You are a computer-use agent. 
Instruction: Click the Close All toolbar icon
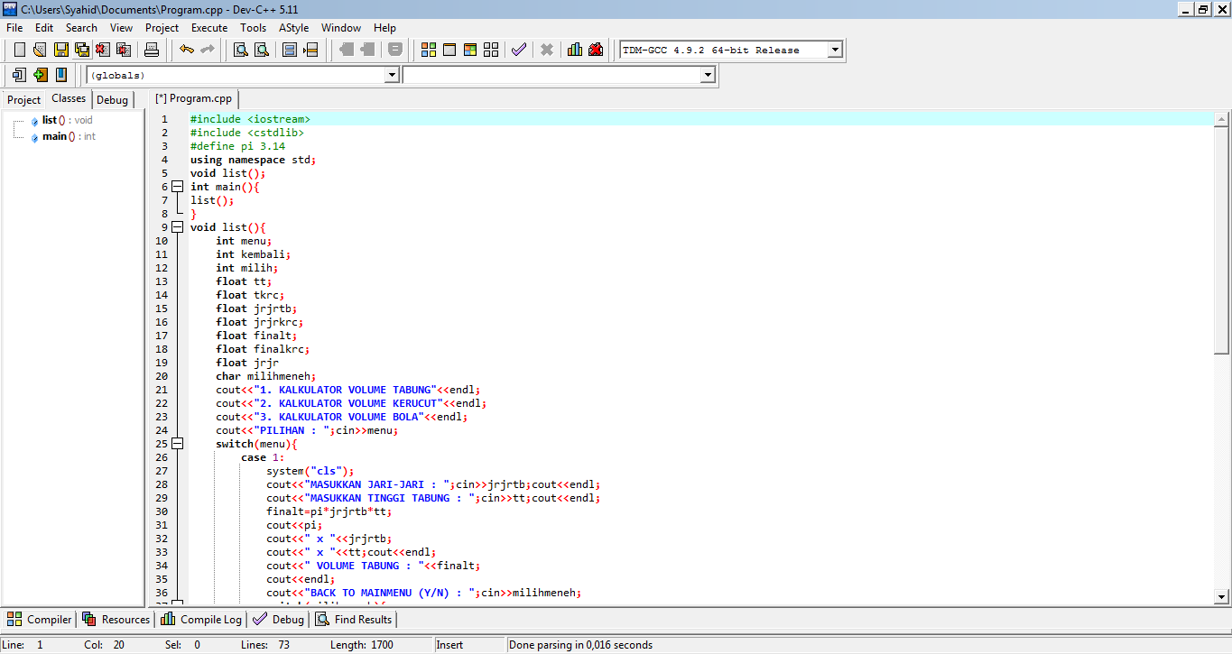pos(123,50)
